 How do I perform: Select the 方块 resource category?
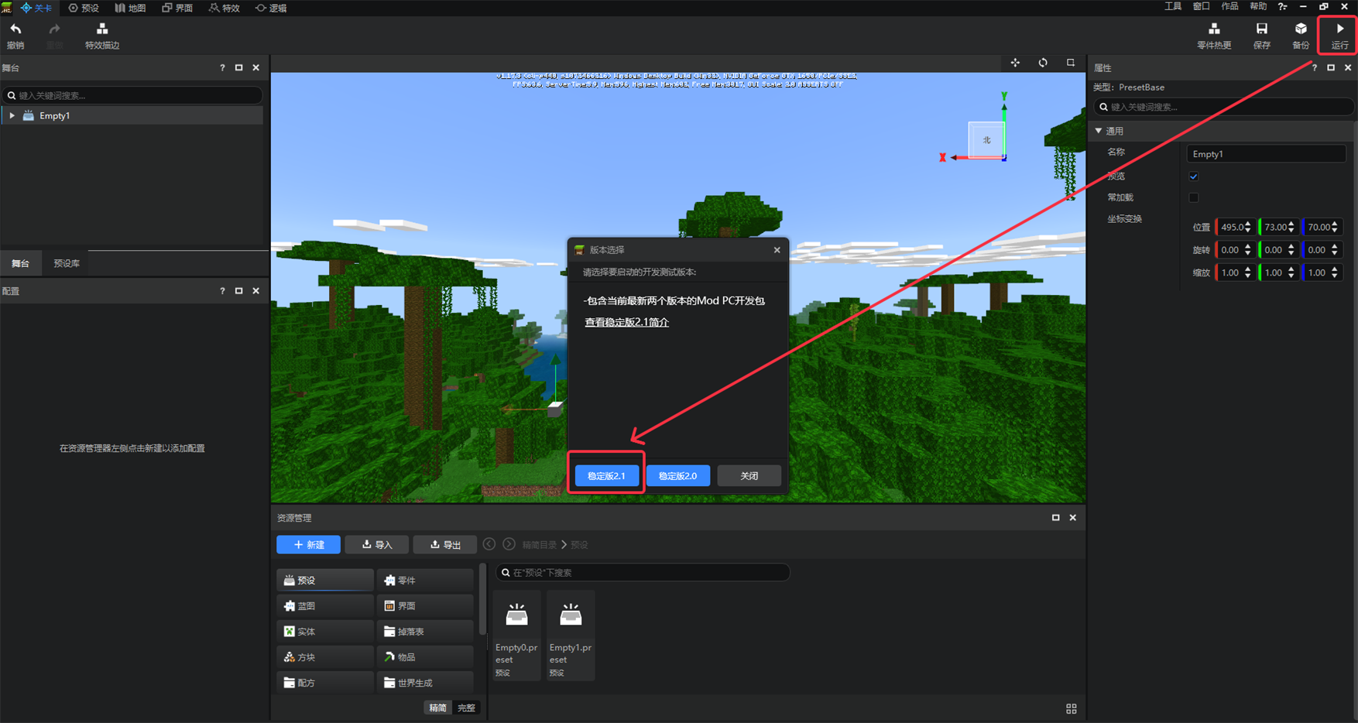click(x=325, y=657)
